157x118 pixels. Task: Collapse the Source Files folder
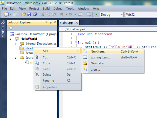tap(15, 58)
